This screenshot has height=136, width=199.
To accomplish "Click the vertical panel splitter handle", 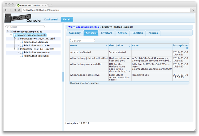I will (63, 77).
